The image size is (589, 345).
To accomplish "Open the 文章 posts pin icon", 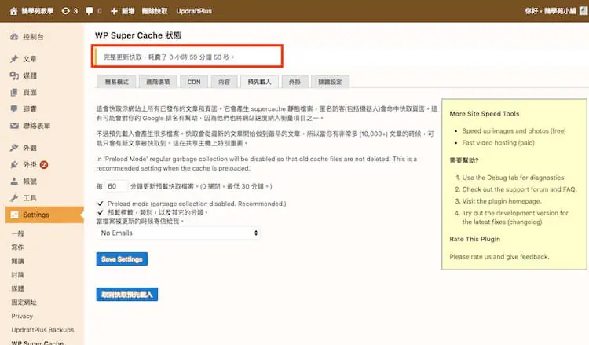I will coord(14,59).
